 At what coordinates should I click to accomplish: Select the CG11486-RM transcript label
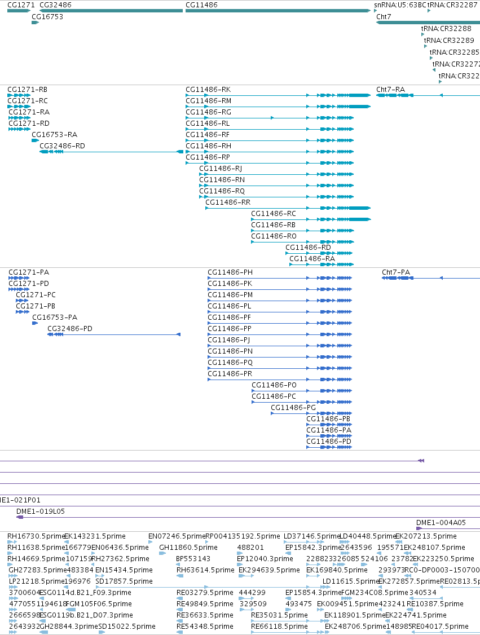(x=209, y=101)
